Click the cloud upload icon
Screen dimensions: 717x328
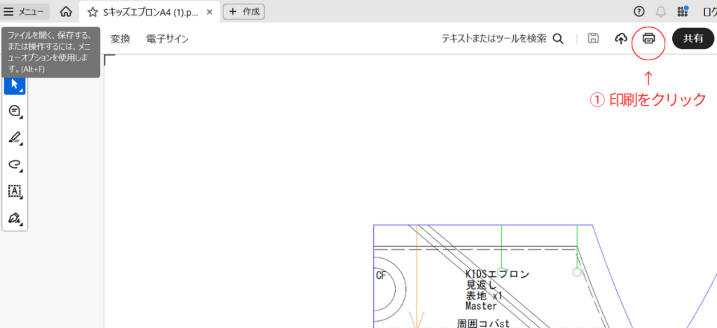click(x=620, y=39)
